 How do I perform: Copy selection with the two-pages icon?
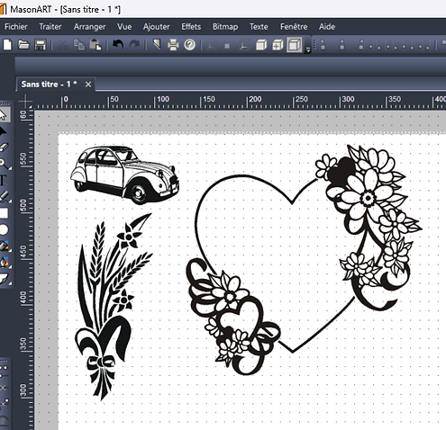pos(79,45)
